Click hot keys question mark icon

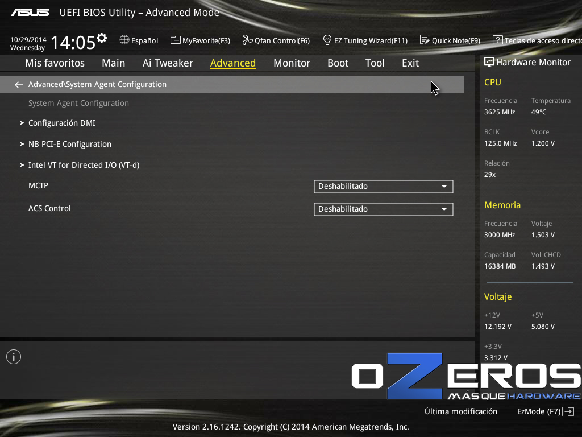click(497, 40)
